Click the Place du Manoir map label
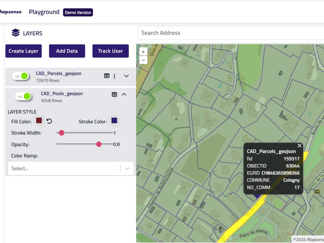This screenshot has height=243, width=324. [254, 234]
